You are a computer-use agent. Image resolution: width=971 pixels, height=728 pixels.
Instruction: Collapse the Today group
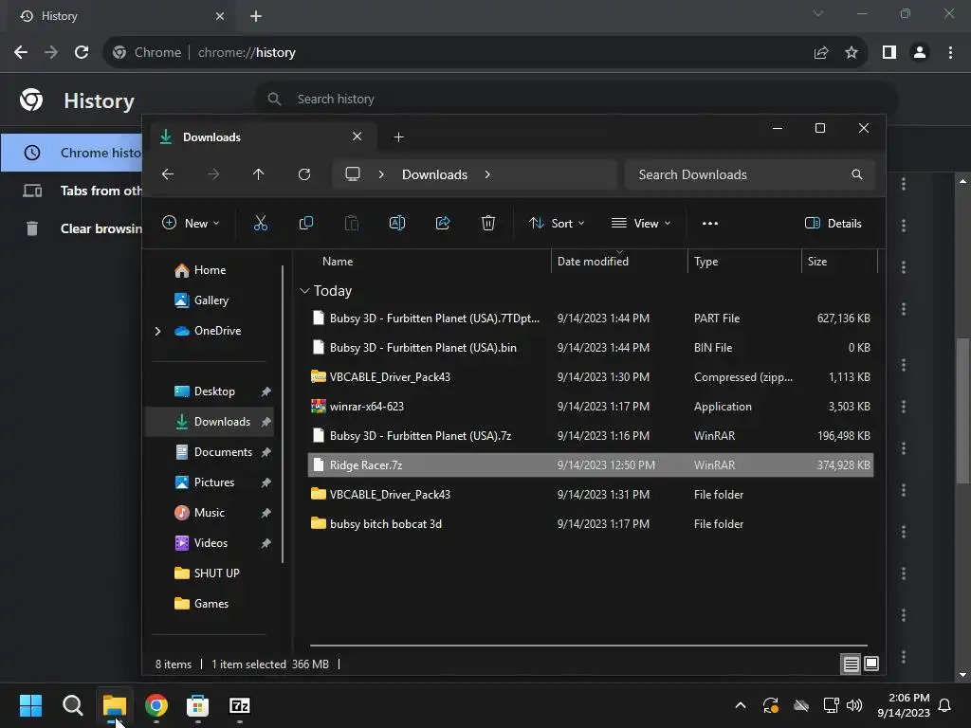click(x=304, y=290)
